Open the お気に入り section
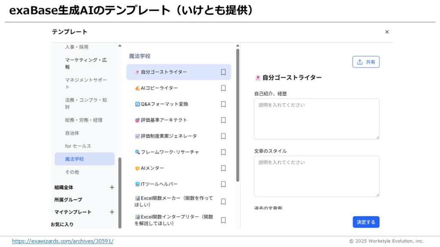 click(x=62, y=224)
